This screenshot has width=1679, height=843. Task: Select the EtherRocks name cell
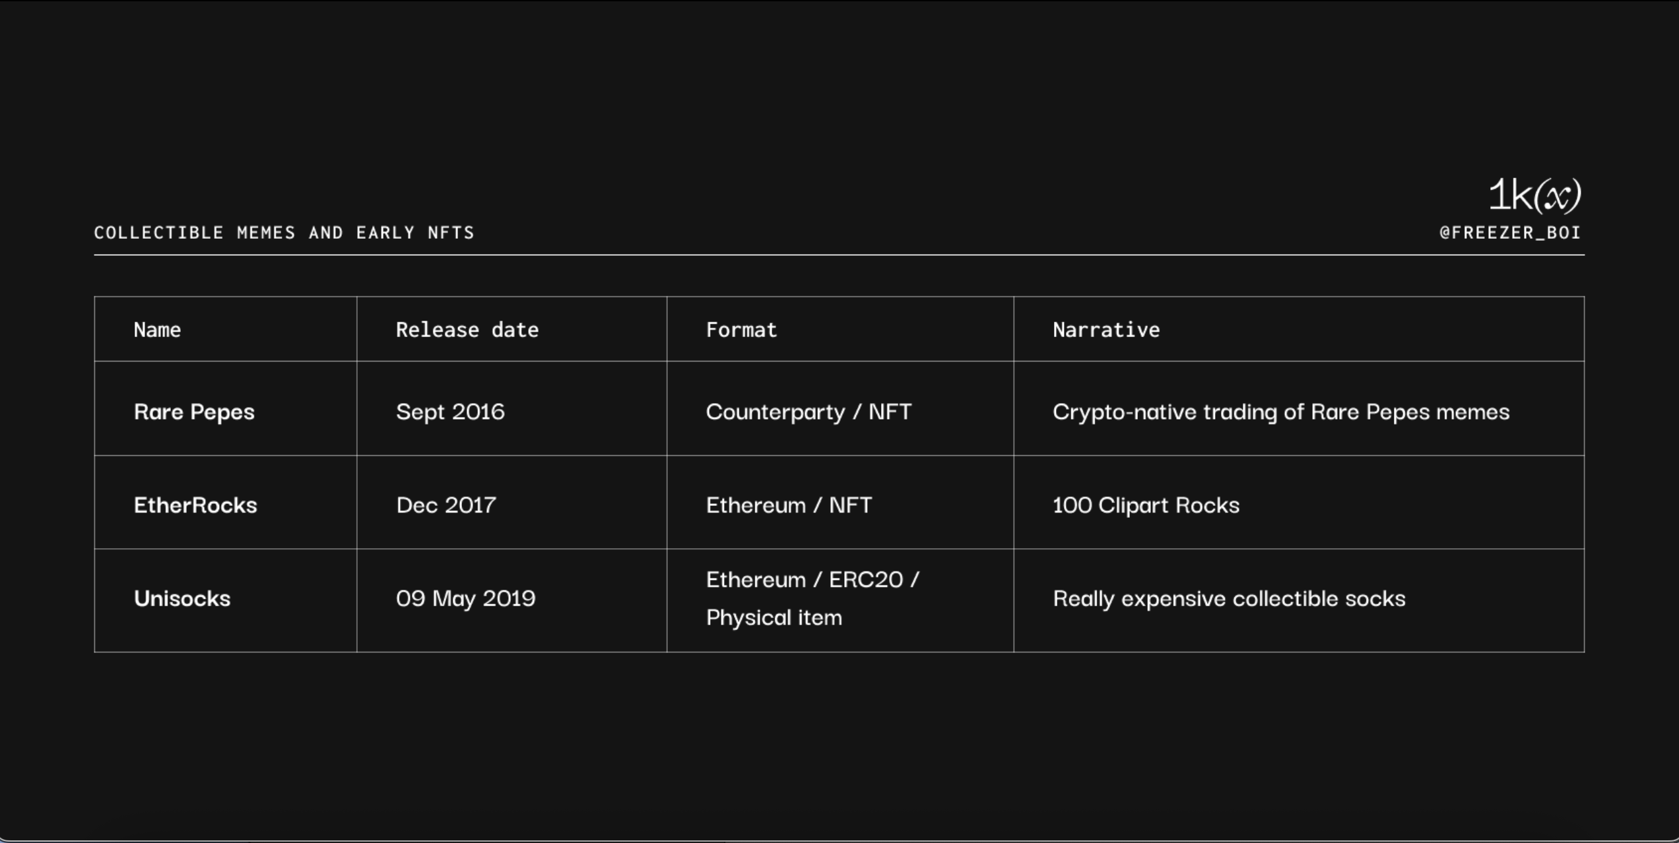(195, 505)
